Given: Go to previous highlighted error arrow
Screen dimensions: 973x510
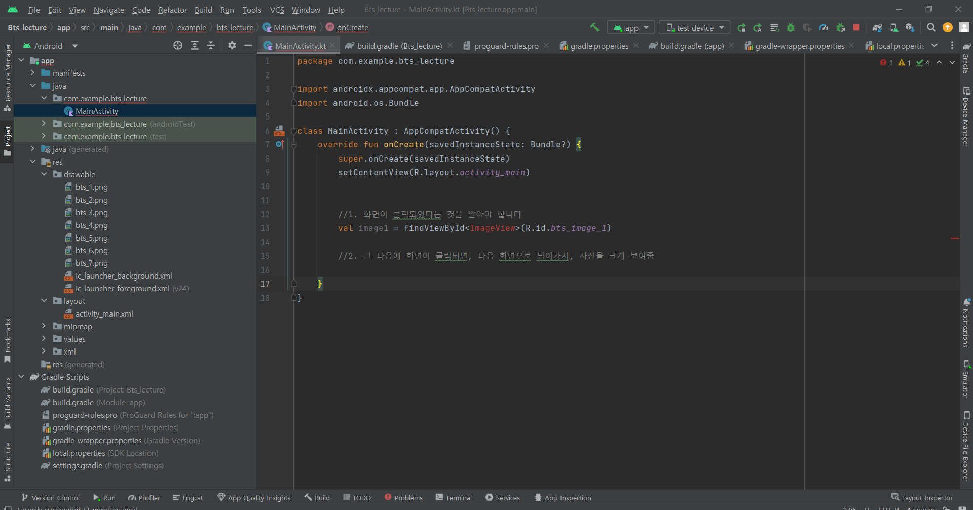Looking at the screenshot, I should click(x=939, y=63).
